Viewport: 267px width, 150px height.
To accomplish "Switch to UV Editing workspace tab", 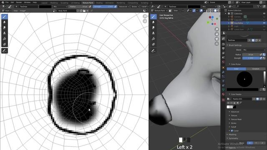I will (x=75, y=3).
